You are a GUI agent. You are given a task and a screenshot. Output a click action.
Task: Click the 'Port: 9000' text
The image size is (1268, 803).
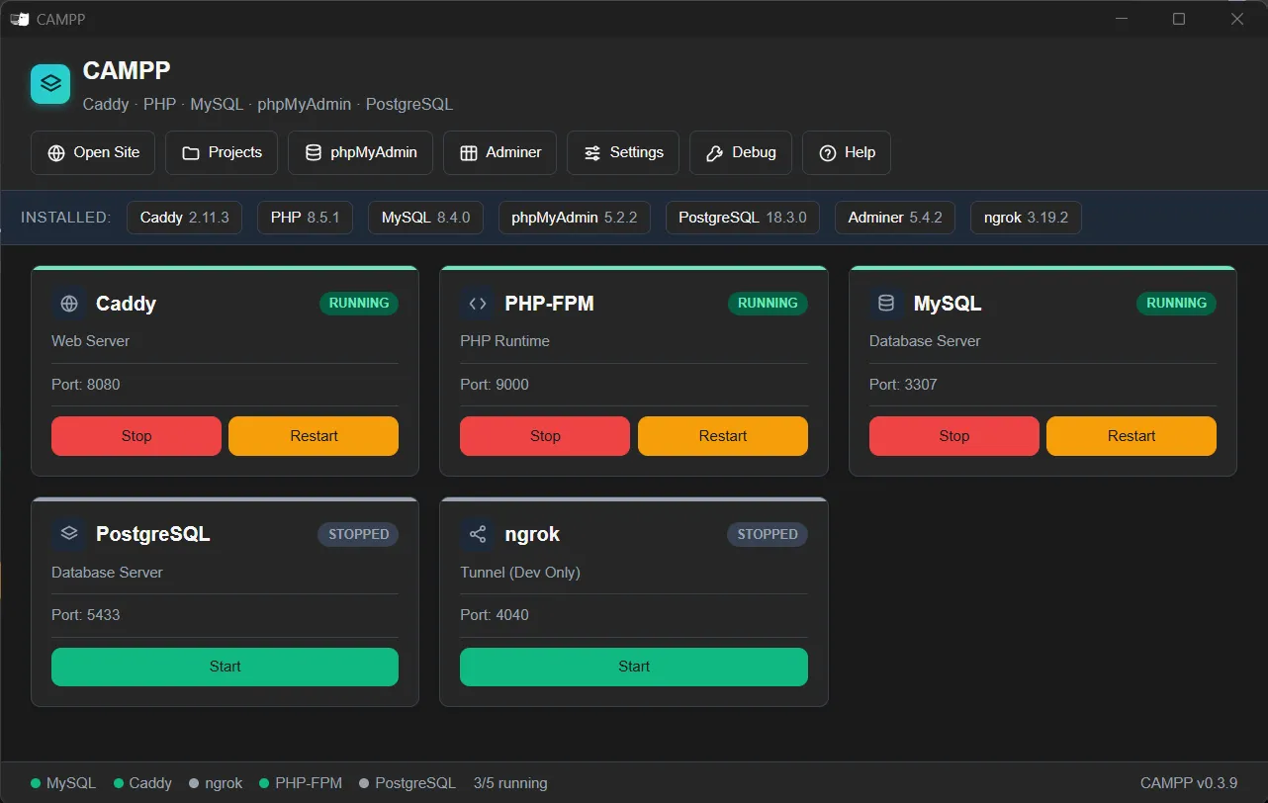pos(495,385)
